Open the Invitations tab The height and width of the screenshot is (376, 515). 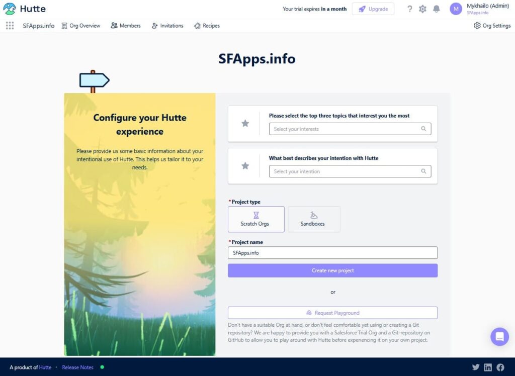point(167,26)
